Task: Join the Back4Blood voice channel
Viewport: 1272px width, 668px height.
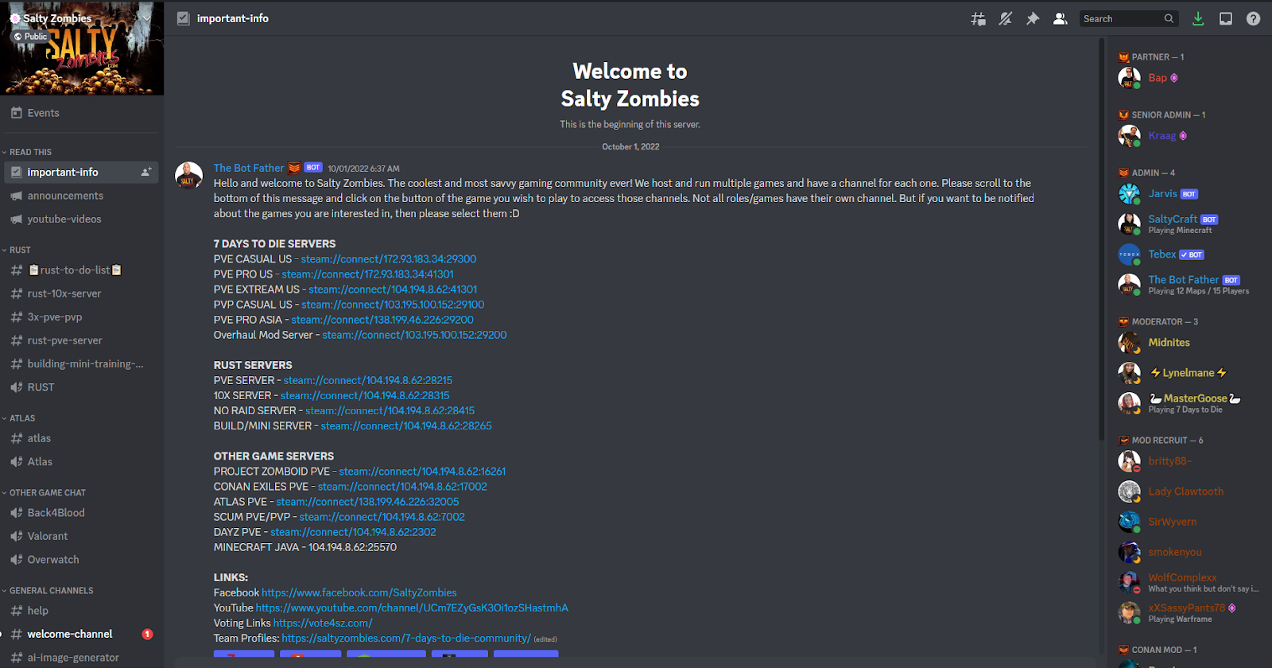Action: click(x=82, y=513)
